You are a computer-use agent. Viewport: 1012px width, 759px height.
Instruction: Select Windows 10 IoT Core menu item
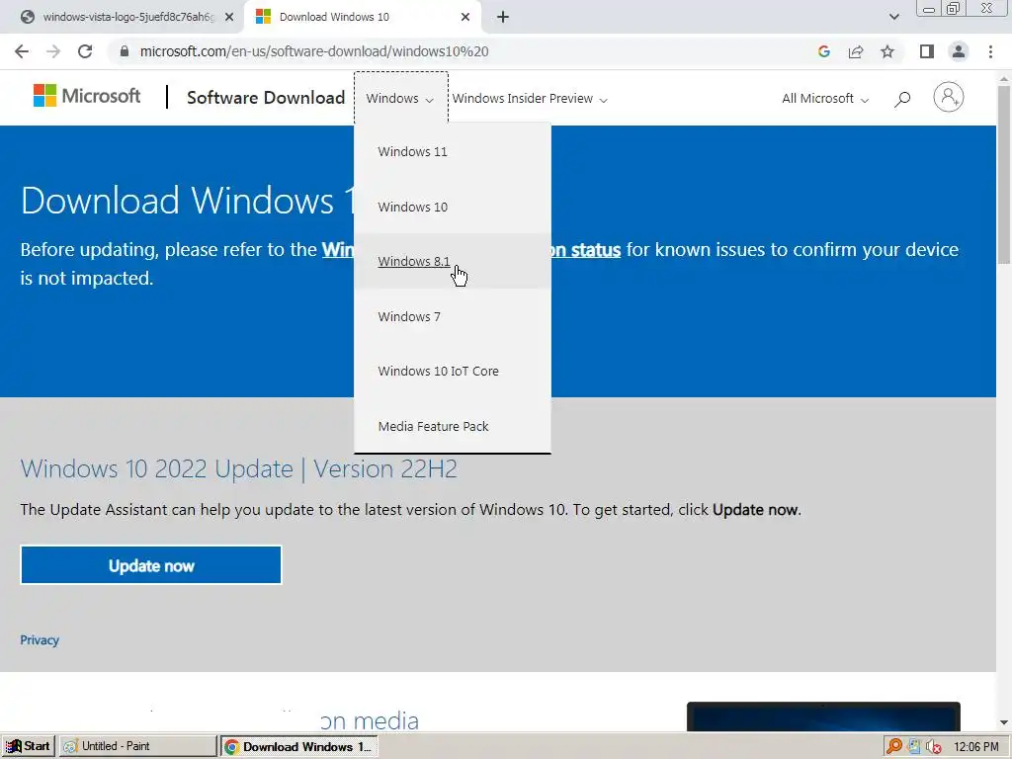[x=453, y=372]
